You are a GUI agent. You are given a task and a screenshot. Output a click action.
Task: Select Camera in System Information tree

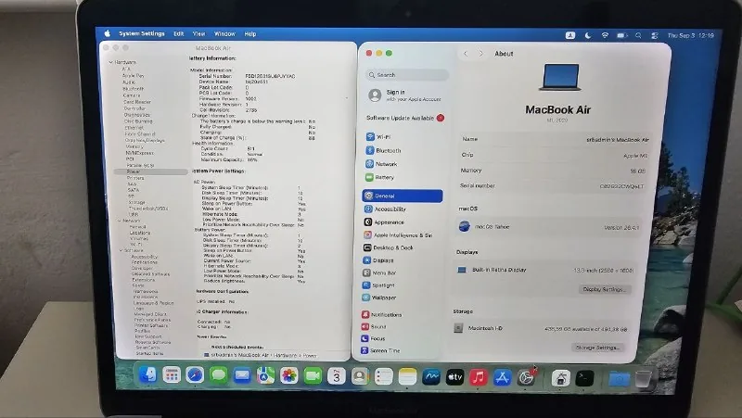(131, 95)
